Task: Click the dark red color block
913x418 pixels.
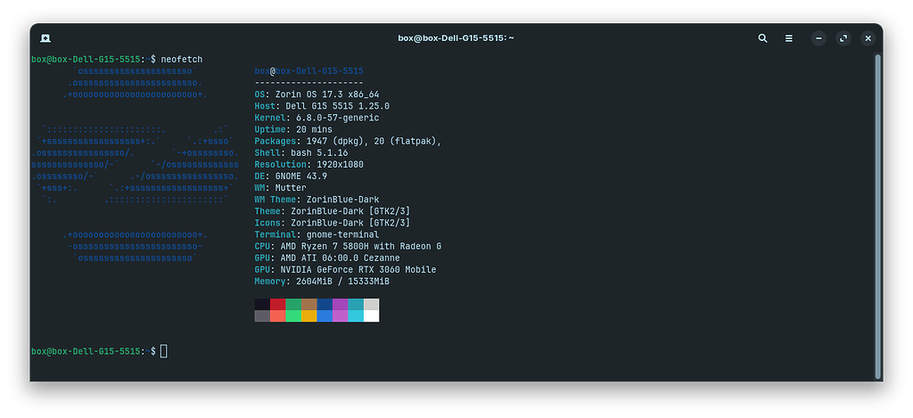Action: 277,304
